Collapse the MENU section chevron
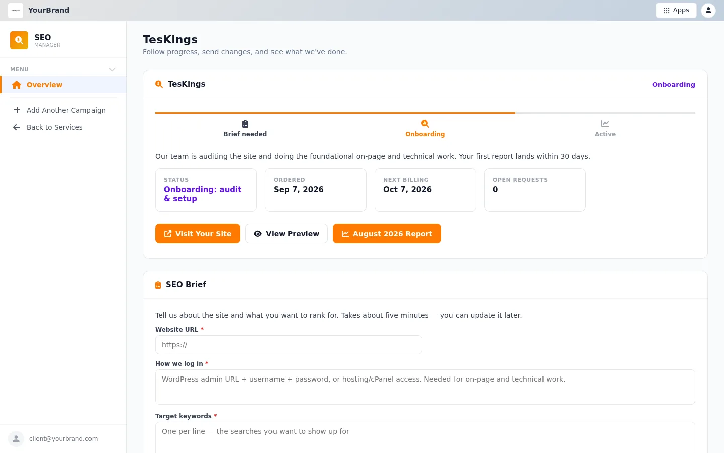 click(112, 69)
